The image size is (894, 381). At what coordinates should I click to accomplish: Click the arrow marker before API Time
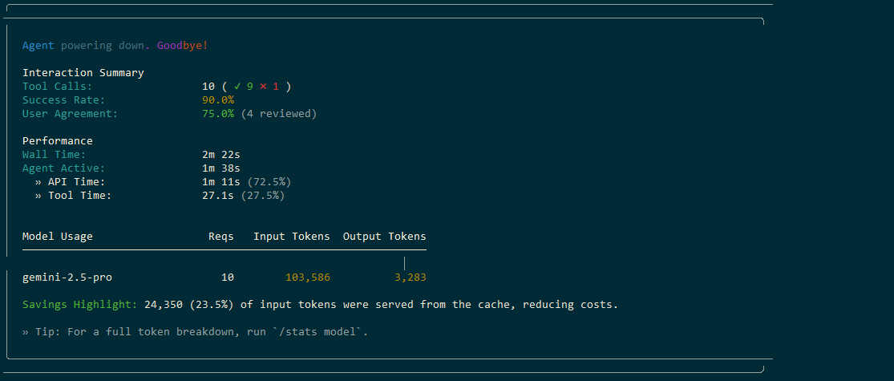pyautogui.click(x=38, y=182)
